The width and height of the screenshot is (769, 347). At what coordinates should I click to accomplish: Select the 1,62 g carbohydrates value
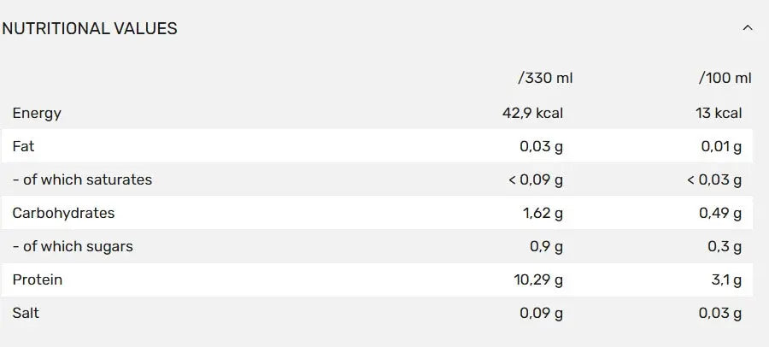point(543,213)
